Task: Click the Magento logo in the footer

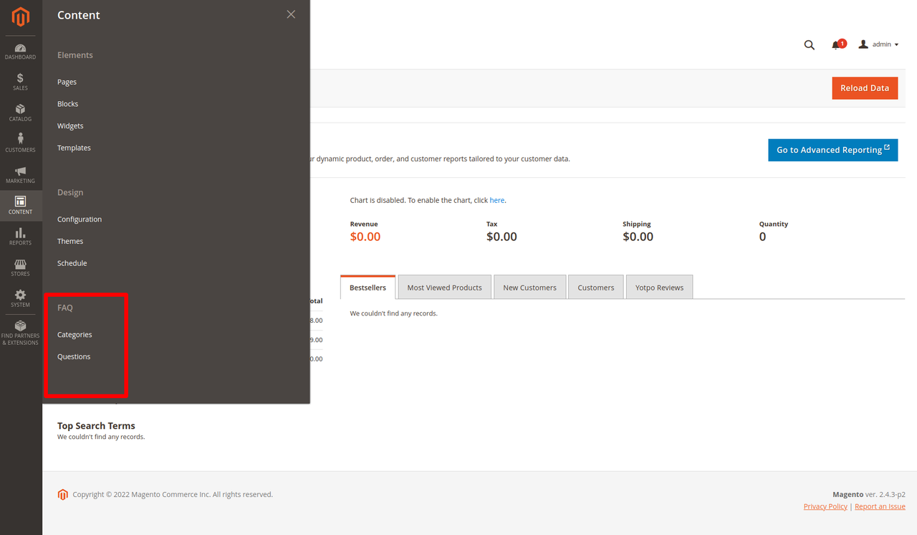Action: pos(62,494)
